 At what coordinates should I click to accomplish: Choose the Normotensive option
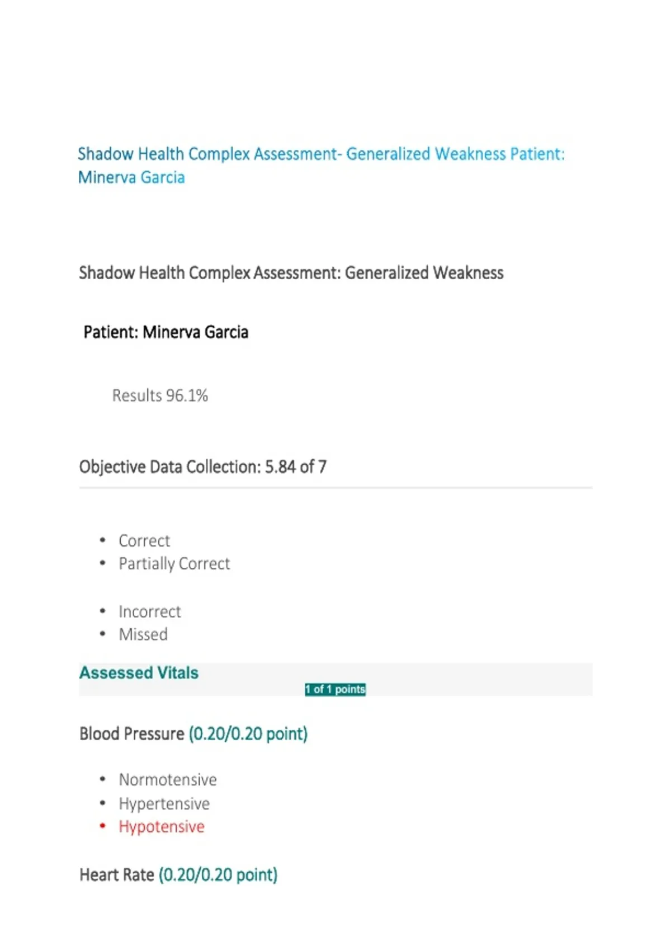(x=168, y=780)
